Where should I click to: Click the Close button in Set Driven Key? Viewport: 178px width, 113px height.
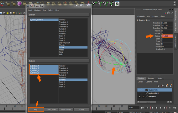click(x=81, y=110)
